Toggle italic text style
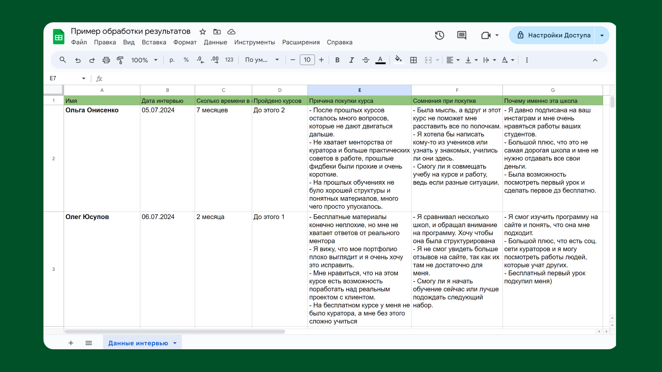 pyautogui.click(x=351, y=60)
